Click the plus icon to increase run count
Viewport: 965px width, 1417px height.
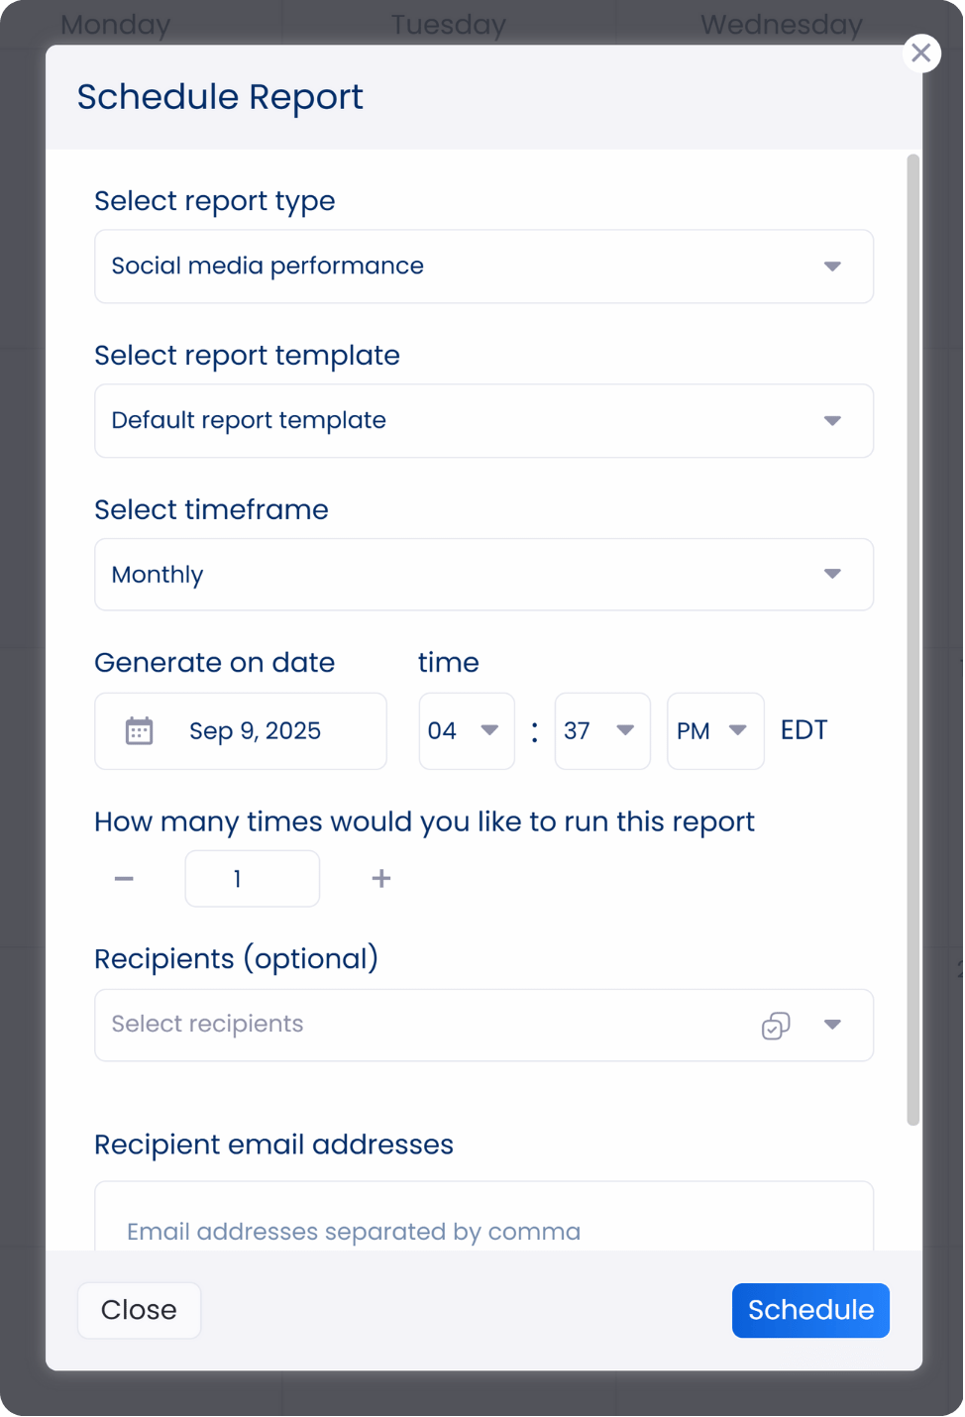pyautogui.click(x=380, y=878)
